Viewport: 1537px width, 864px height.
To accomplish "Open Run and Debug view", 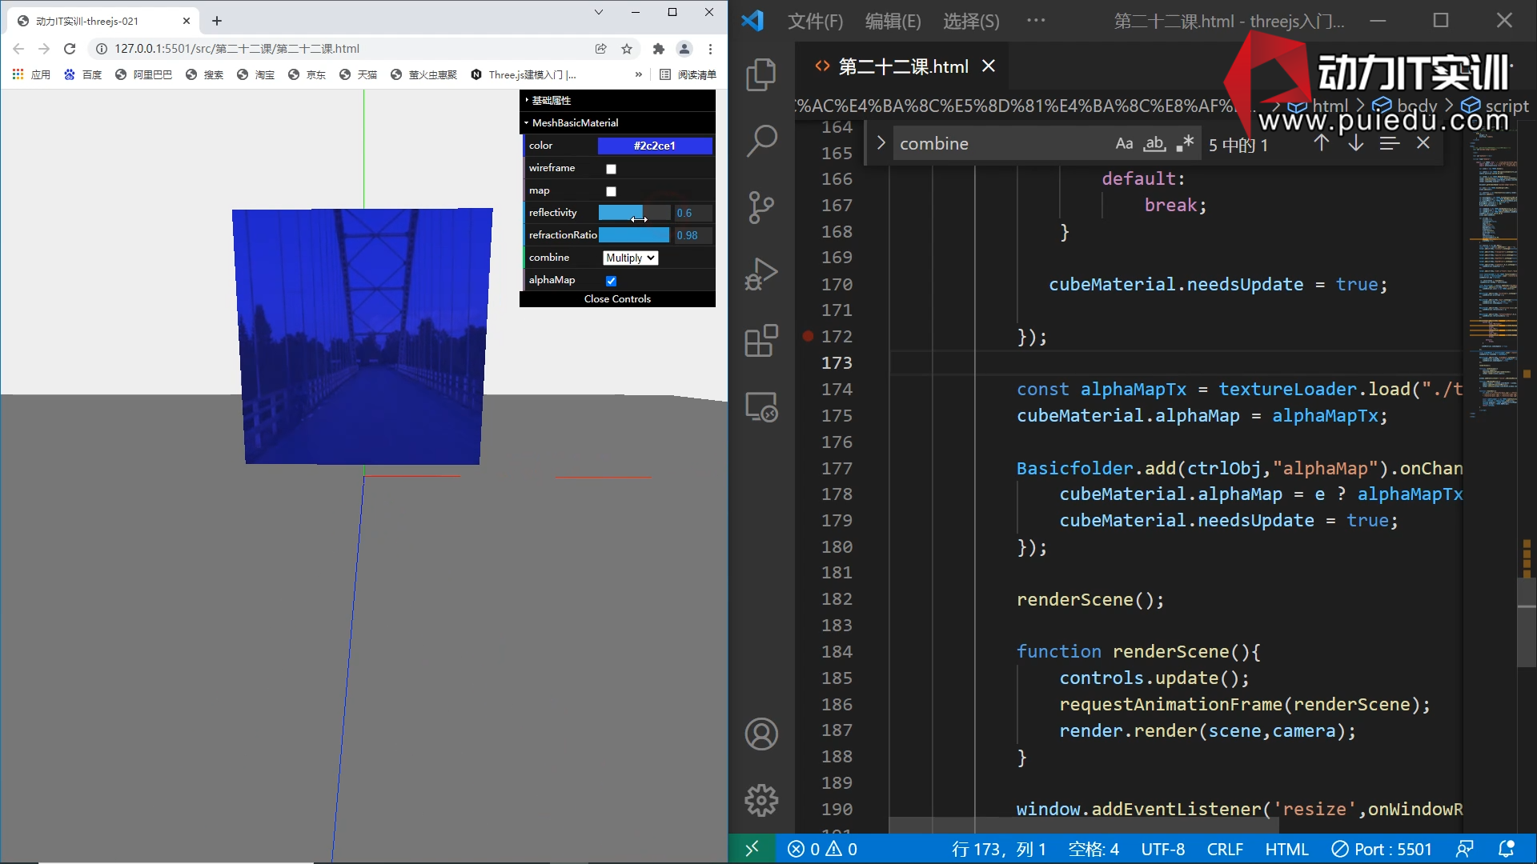I will click(x=760, y=274).
